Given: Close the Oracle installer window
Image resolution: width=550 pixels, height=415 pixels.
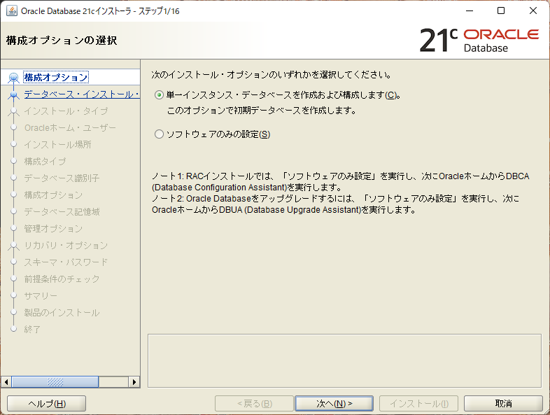Looking at the screenshot, I should [533, 11].
